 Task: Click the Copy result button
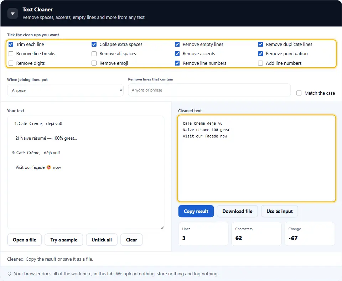click(x=196, y=211)
